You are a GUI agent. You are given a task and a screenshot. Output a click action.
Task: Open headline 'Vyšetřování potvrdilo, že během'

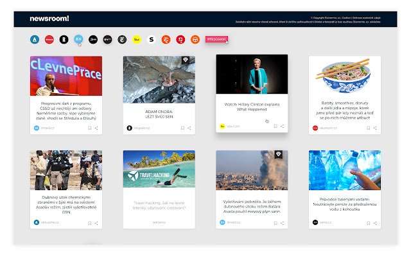[252, 206]
